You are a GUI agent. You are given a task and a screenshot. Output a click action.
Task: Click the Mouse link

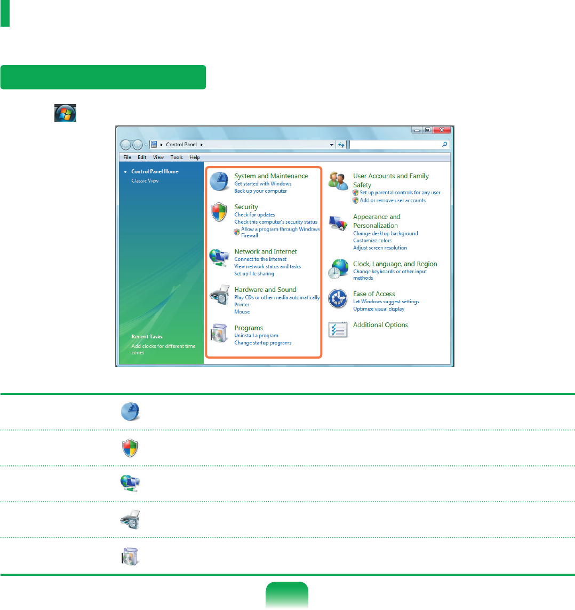(x=242, y=312)
